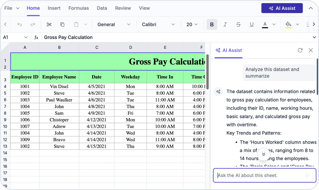The width and height of the screenshot is (319, 190).
Task: Open the Name Box dropdown for A1
Action: point(26,37)
